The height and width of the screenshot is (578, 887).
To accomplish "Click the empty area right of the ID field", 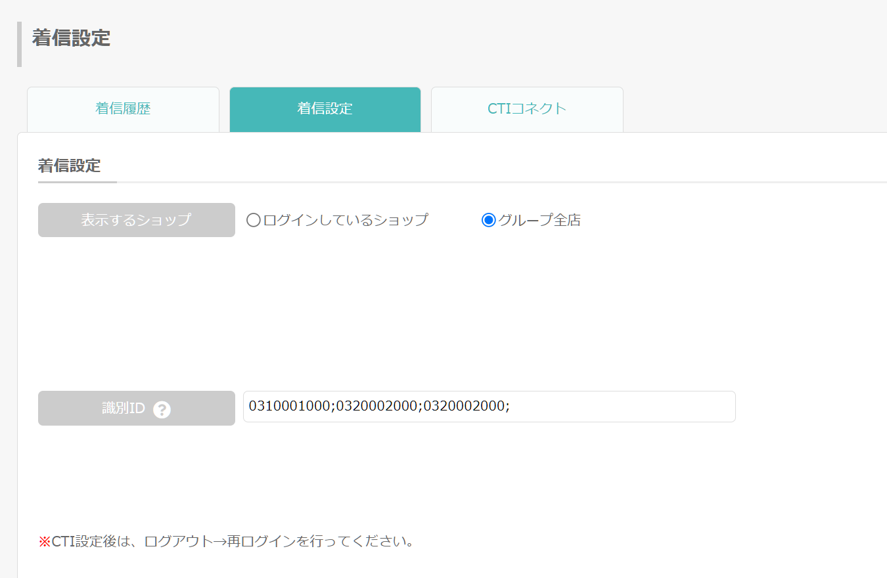I will (811, 407).
